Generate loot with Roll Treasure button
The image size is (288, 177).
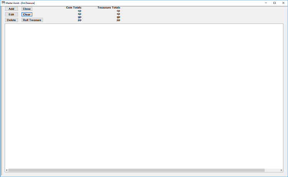[x=32, y=20]
